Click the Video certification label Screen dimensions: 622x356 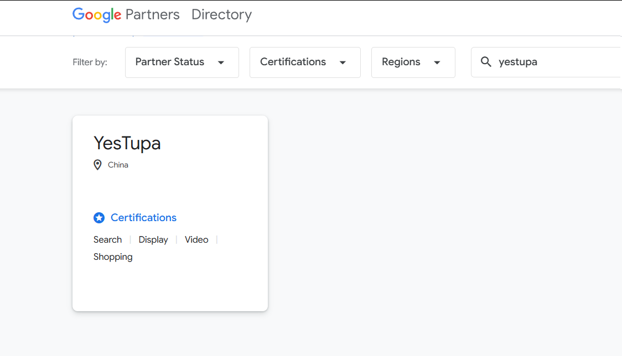(x=196, y=239)
